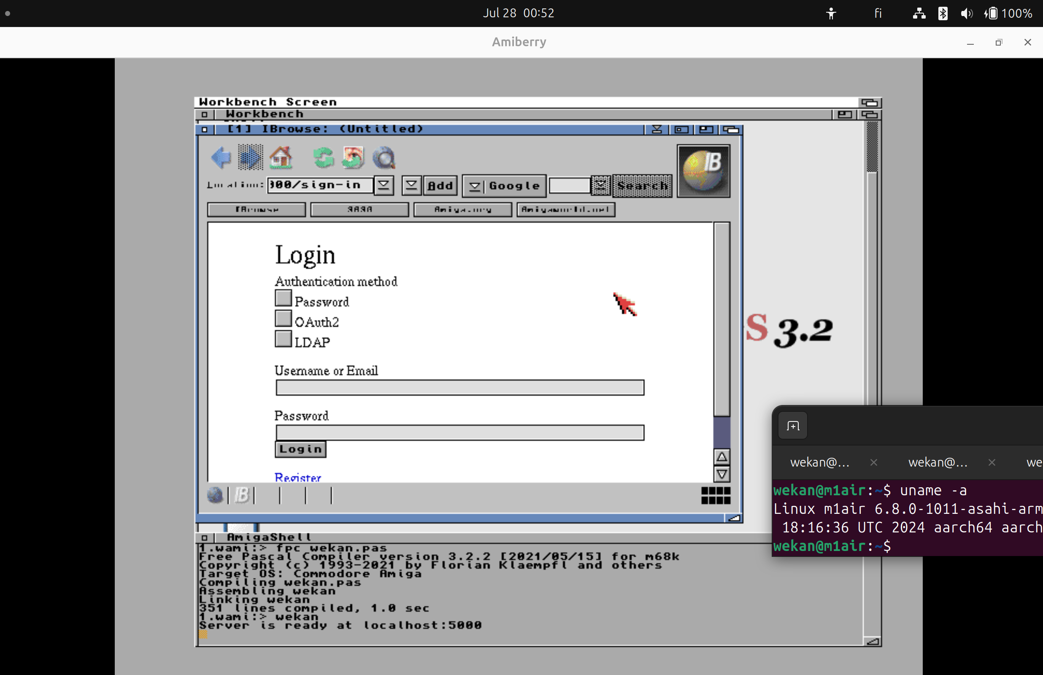1043x675 pixels.
Task: Click the IBrowse back navigation arrow
Action: [221, 157]
